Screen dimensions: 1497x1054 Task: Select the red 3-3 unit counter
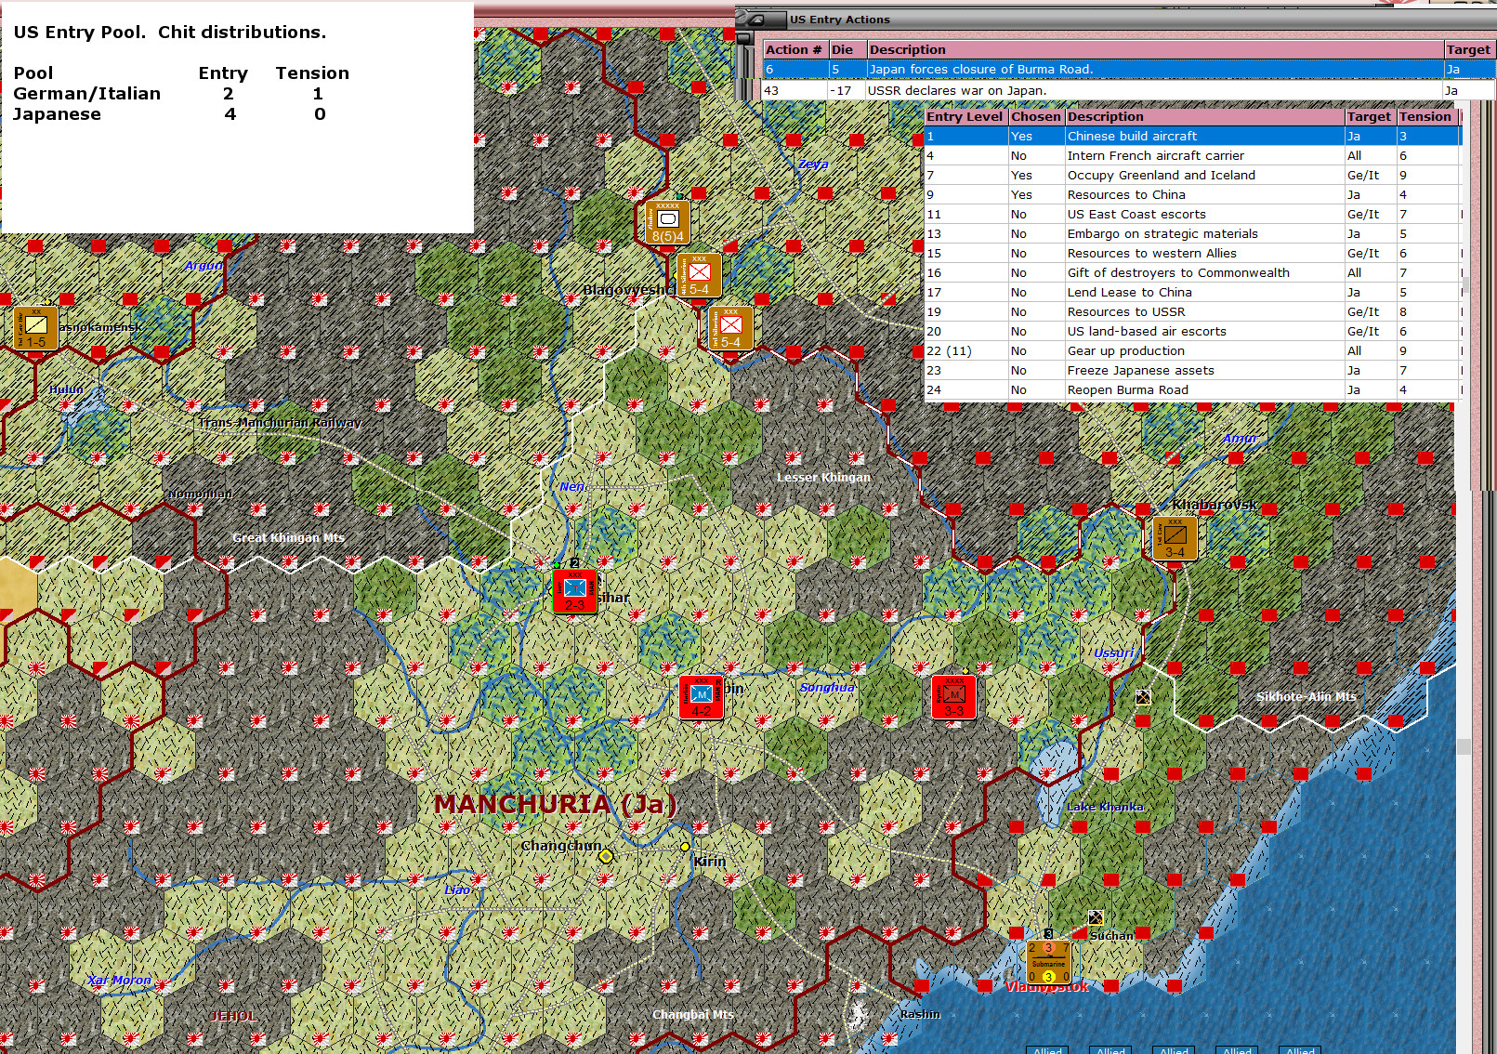(954, 697)
